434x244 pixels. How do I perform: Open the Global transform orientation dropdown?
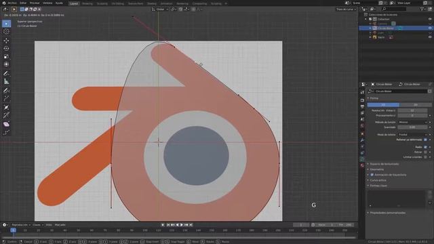point(160,9)
